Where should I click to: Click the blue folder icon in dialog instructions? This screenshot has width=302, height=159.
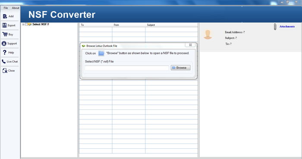click(x=101, y=53)
